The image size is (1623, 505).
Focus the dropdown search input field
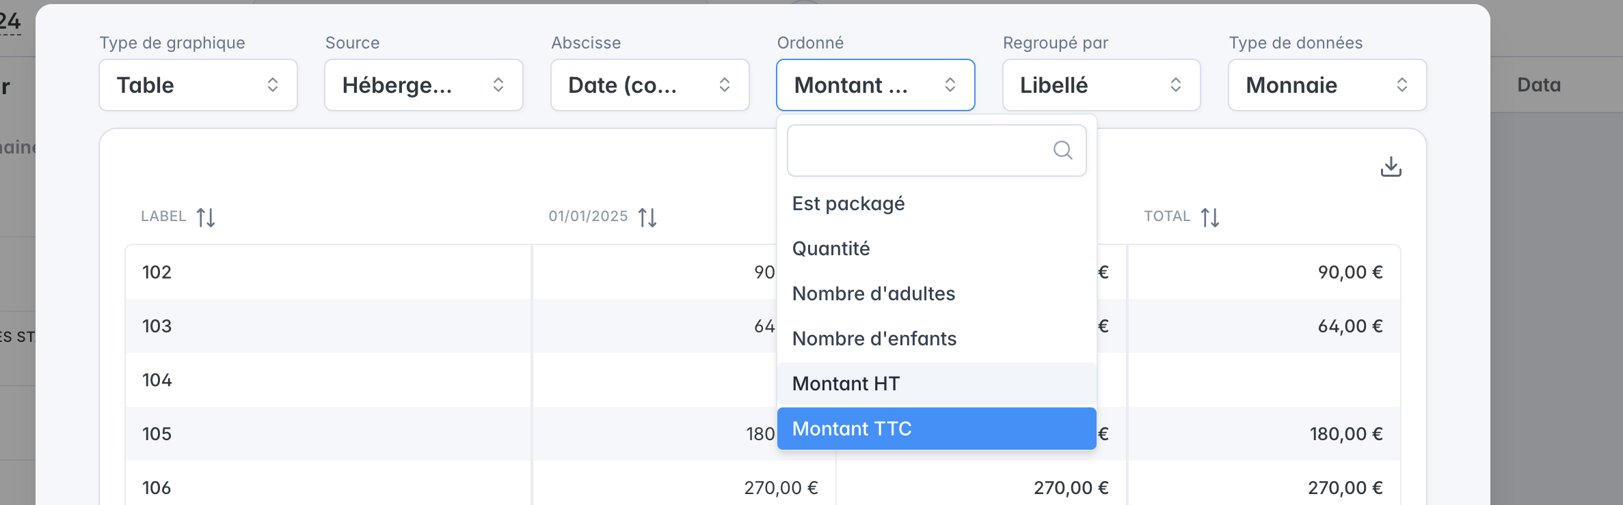(x=937, y=150)
